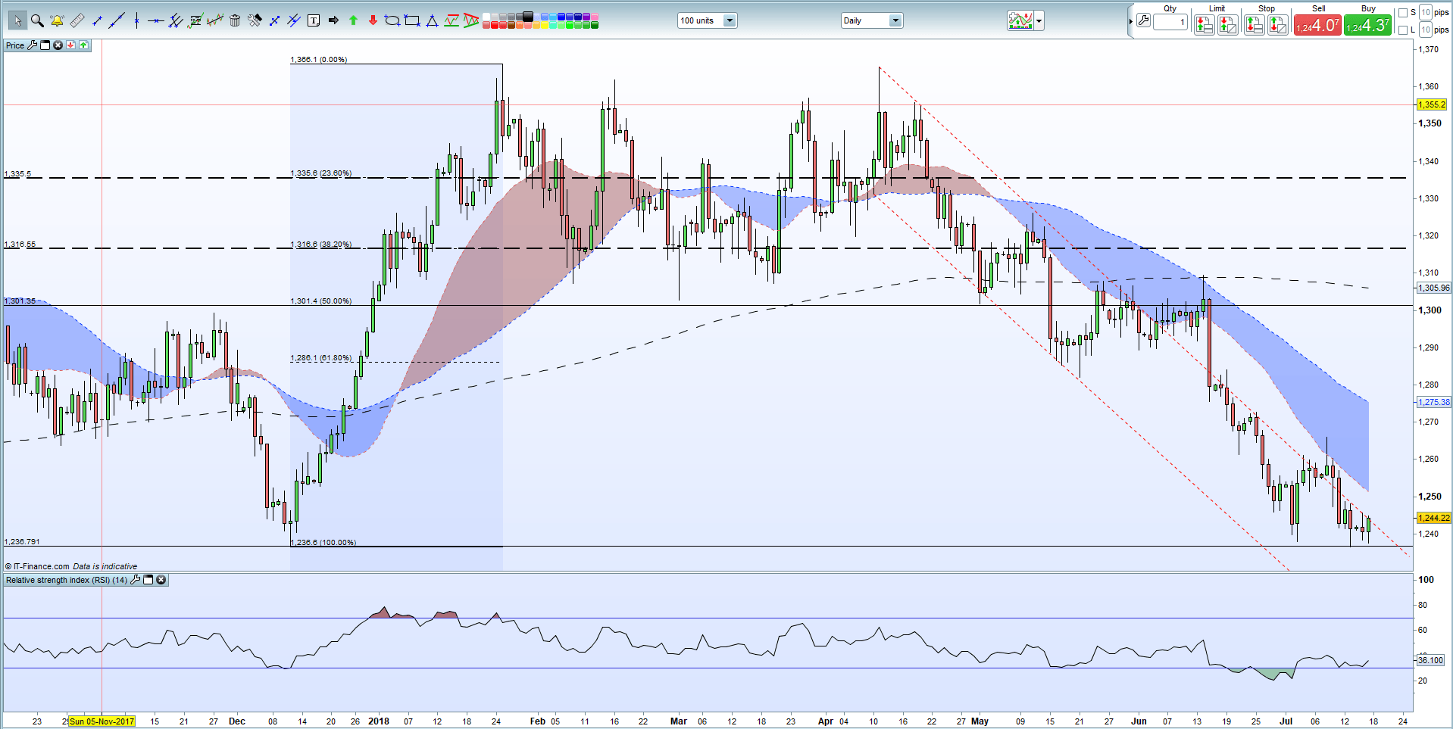
Task: Place a red down arrow marker
Action: tap(373, 20)
